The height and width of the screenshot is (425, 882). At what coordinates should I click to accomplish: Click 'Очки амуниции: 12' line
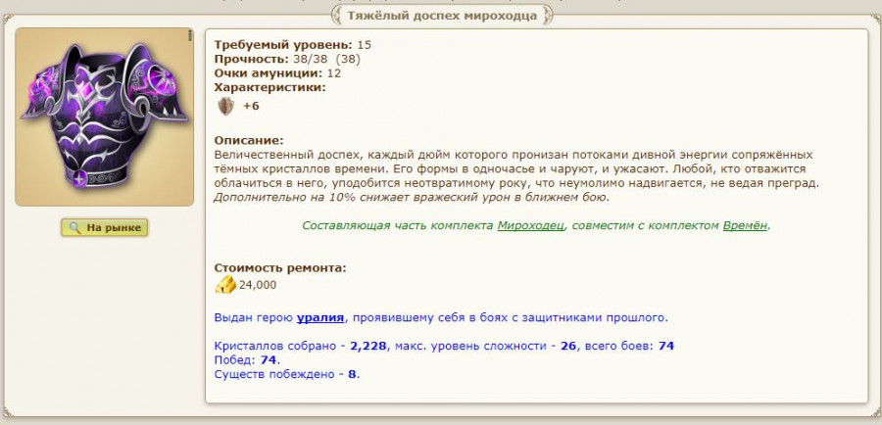coord(278,73)
